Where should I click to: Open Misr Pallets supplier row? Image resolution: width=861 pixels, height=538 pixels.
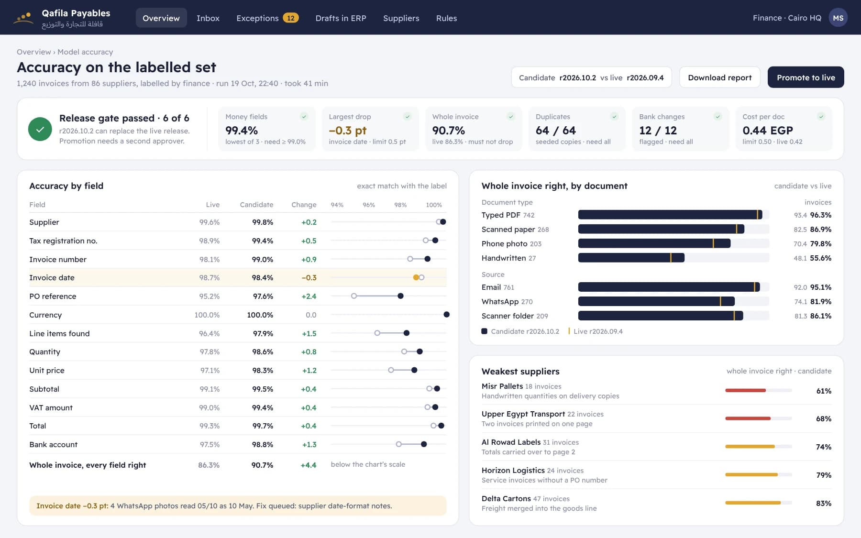(x=656, y=391)
